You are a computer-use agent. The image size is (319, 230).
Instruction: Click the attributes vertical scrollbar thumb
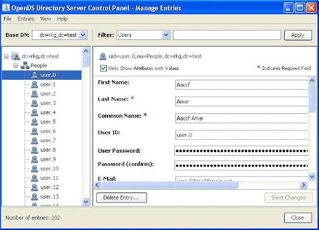pos(312,99)
